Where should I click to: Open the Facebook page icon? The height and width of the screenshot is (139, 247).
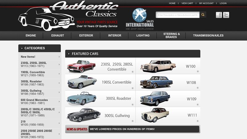219,15
